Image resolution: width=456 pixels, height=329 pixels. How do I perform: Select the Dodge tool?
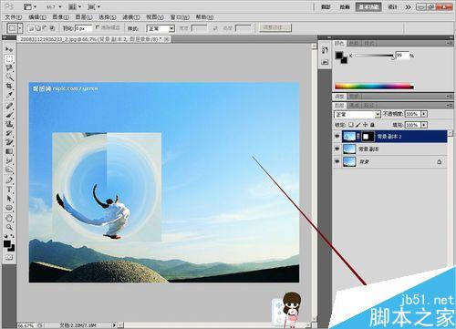pos(9,170)
